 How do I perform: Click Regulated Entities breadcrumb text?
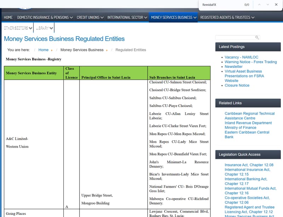tap(131, 50)
